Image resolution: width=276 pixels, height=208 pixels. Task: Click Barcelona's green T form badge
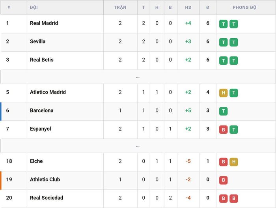[223, 111]
